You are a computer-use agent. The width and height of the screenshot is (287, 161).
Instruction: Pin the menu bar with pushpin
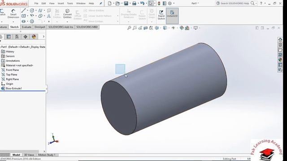point(100,3)
